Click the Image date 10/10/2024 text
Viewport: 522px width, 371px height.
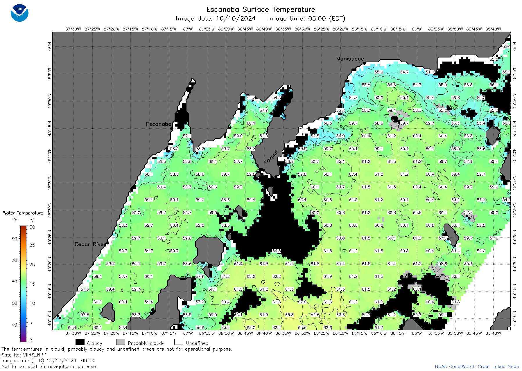click(216, 19)
